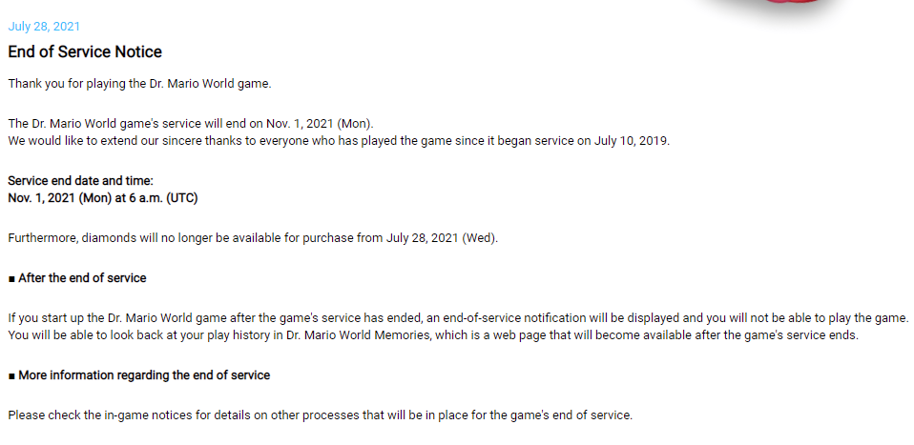This screenshot has width=914, height=445.
Task: Click the blue July 28, 2021 date
Action: pyautogui.click(x=44, y=27)
